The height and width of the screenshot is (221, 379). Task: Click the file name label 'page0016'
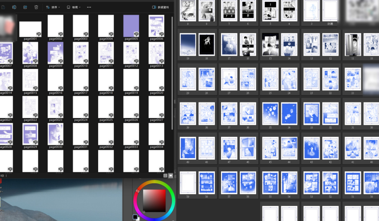(x=56, y=93)
